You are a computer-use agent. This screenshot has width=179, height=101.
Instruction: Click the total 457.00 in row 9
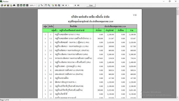pyautogui.click(x=133, y=78)
